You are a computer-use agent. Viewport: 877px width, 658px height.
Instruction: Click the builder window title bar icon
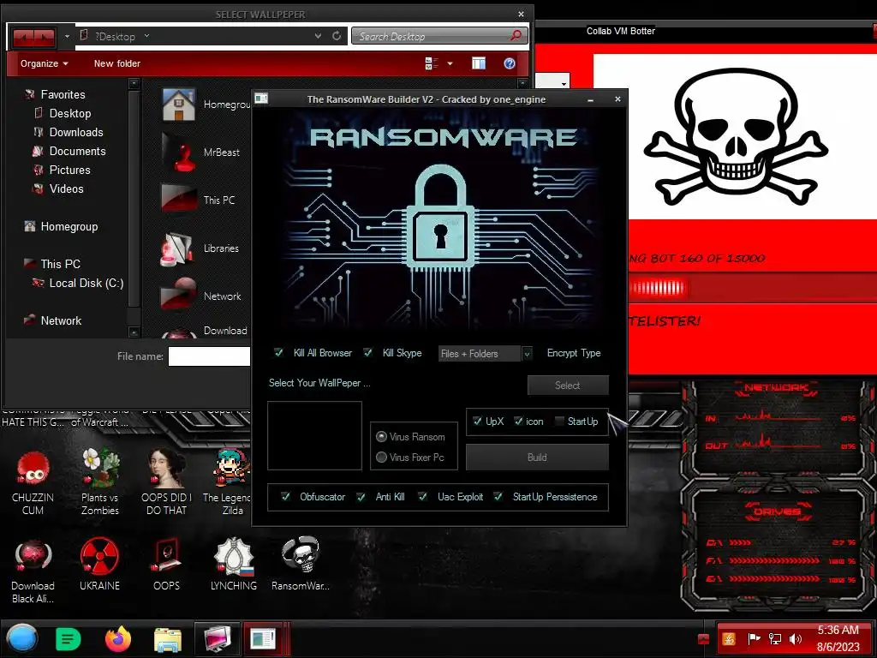click(261, 99)
